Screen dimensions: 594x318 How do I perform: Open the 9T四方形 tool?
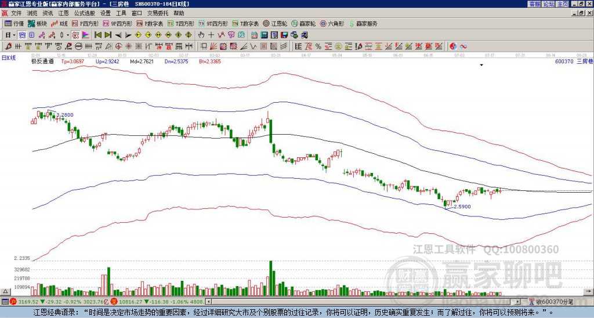click(213, 24)
